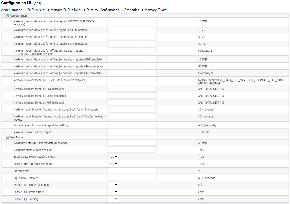Collapse the Memory Guard section
Screen dimensions: 290x204
[x=8, y=16]
